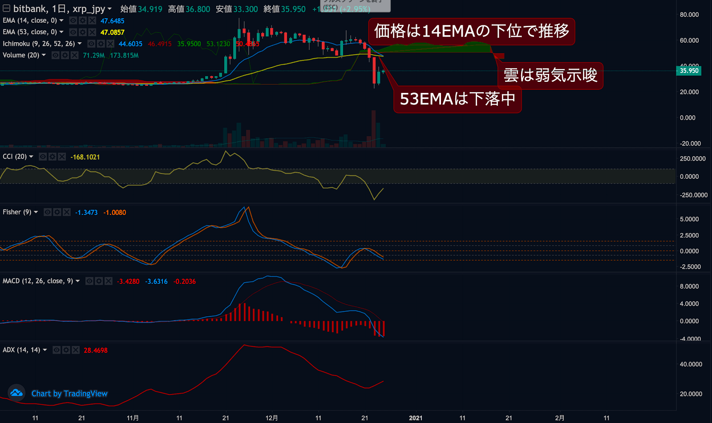The width and height of the screenshot is (712, 423).
Task: Expand the EMA (53, close, 0) dropdown arrow
Action: 61,32
